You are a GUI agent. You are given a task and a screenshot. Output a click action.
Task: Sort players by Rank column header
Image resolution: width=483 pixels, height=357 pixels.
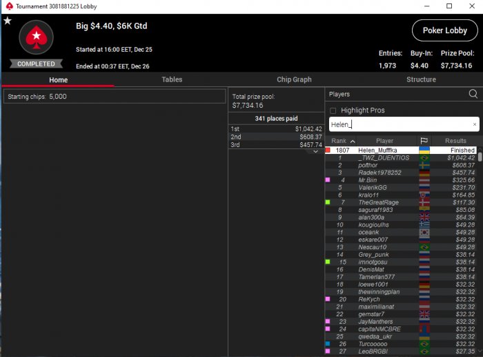coord(341,141)
